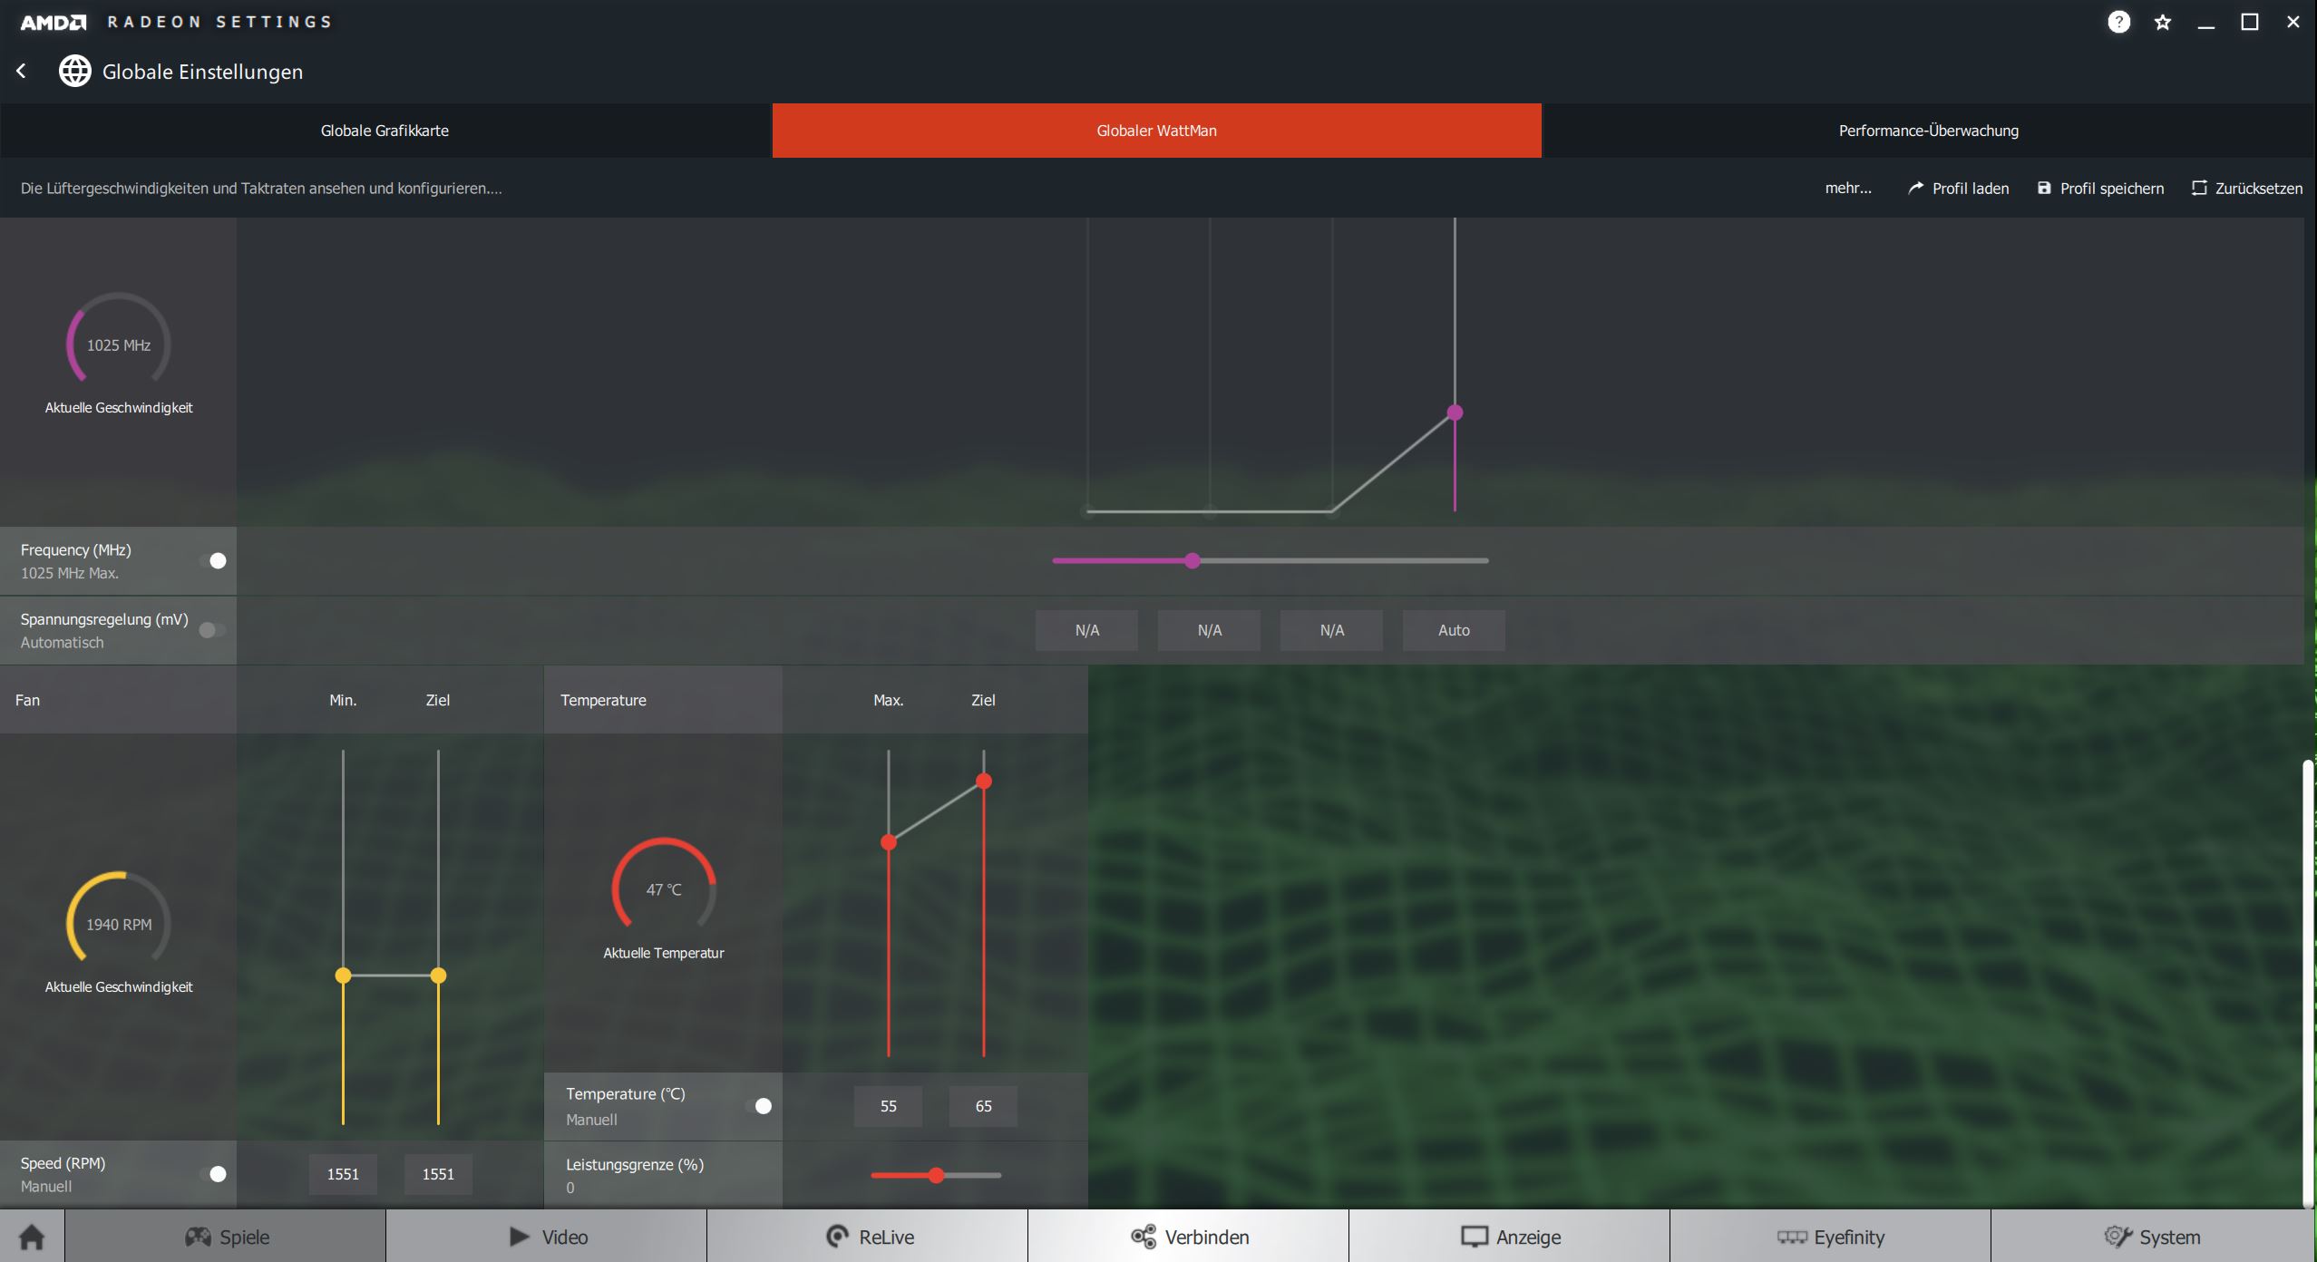Switch to Globale Grafikkarte tab
Screen dimensions: 2317x1262
(x=385, y=131)
